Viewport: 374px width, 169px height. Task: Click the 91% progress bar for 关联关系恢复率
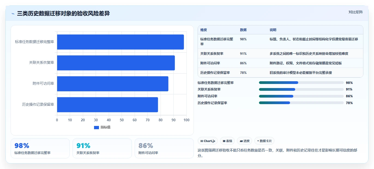301,89
